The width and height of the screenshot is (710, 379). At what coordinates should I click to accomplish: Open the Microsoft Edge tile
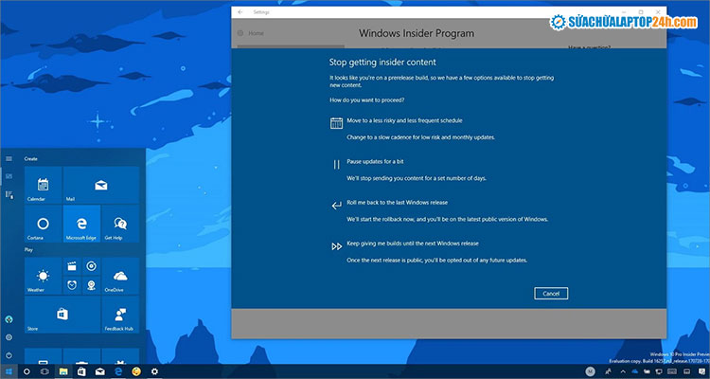[x=81, y=224]
